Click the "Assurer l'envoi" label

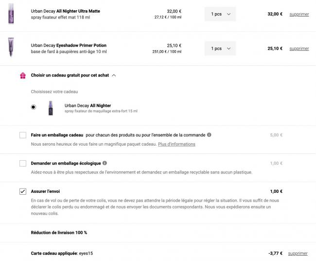tap(46, 191)
